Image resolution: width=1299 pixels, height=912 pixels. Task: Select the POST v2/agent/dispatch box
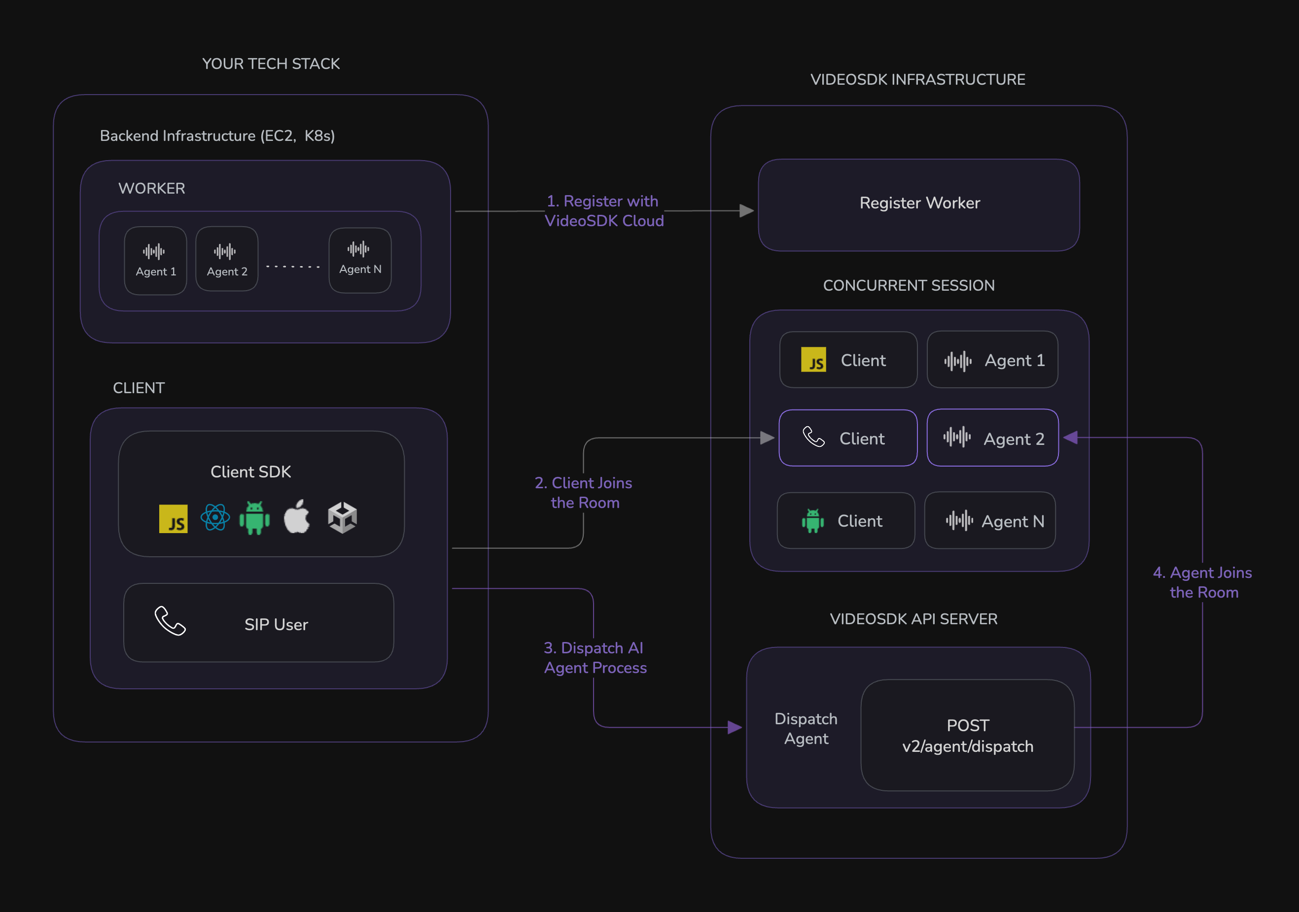pos(967,735)
